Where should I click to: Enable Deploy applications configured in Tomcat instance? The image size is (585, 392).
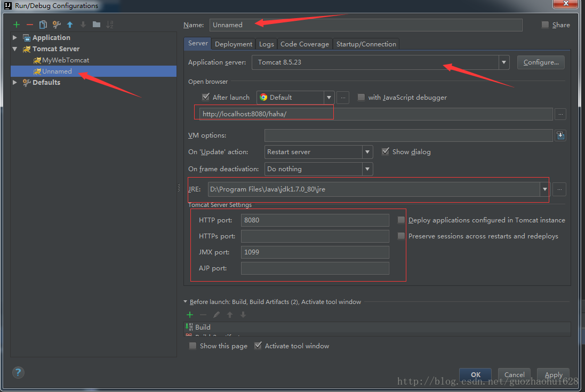[x=401, y=220]
